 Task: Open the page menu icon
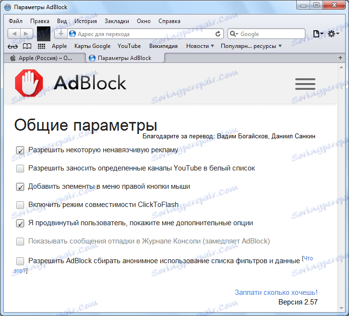click(x=318, y=34)
